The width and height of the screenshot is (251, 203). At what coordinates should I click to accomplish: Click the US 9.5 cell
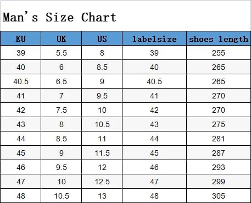pyautogui.click(x=102, y=96)
